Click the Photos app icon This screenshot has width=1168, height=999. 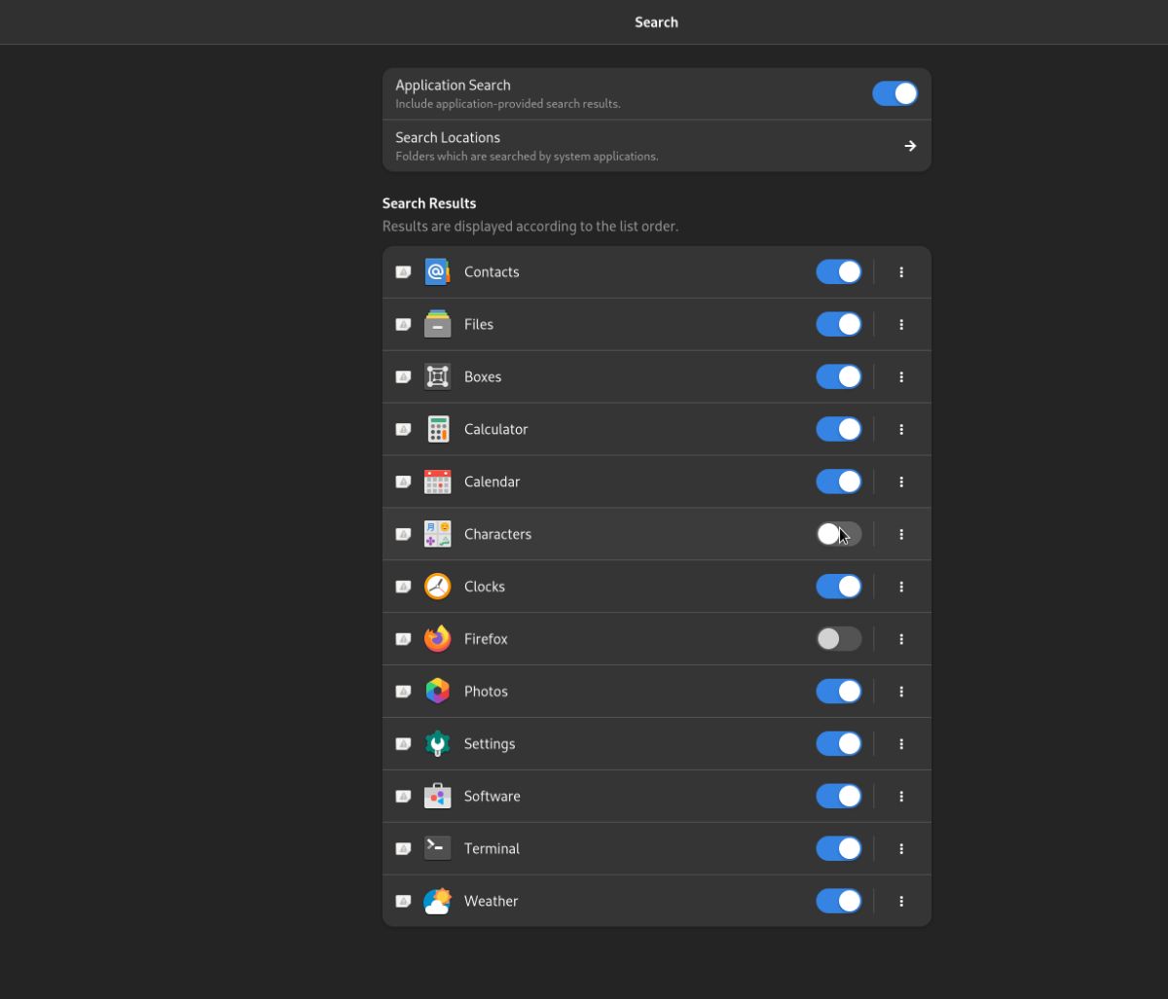click(x=437, y=692)
